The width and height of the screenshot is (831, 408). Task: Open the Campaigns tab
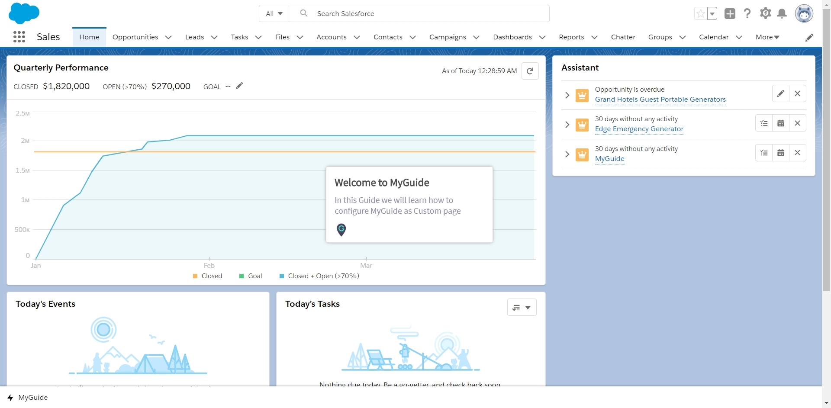(x=448, y=37)
